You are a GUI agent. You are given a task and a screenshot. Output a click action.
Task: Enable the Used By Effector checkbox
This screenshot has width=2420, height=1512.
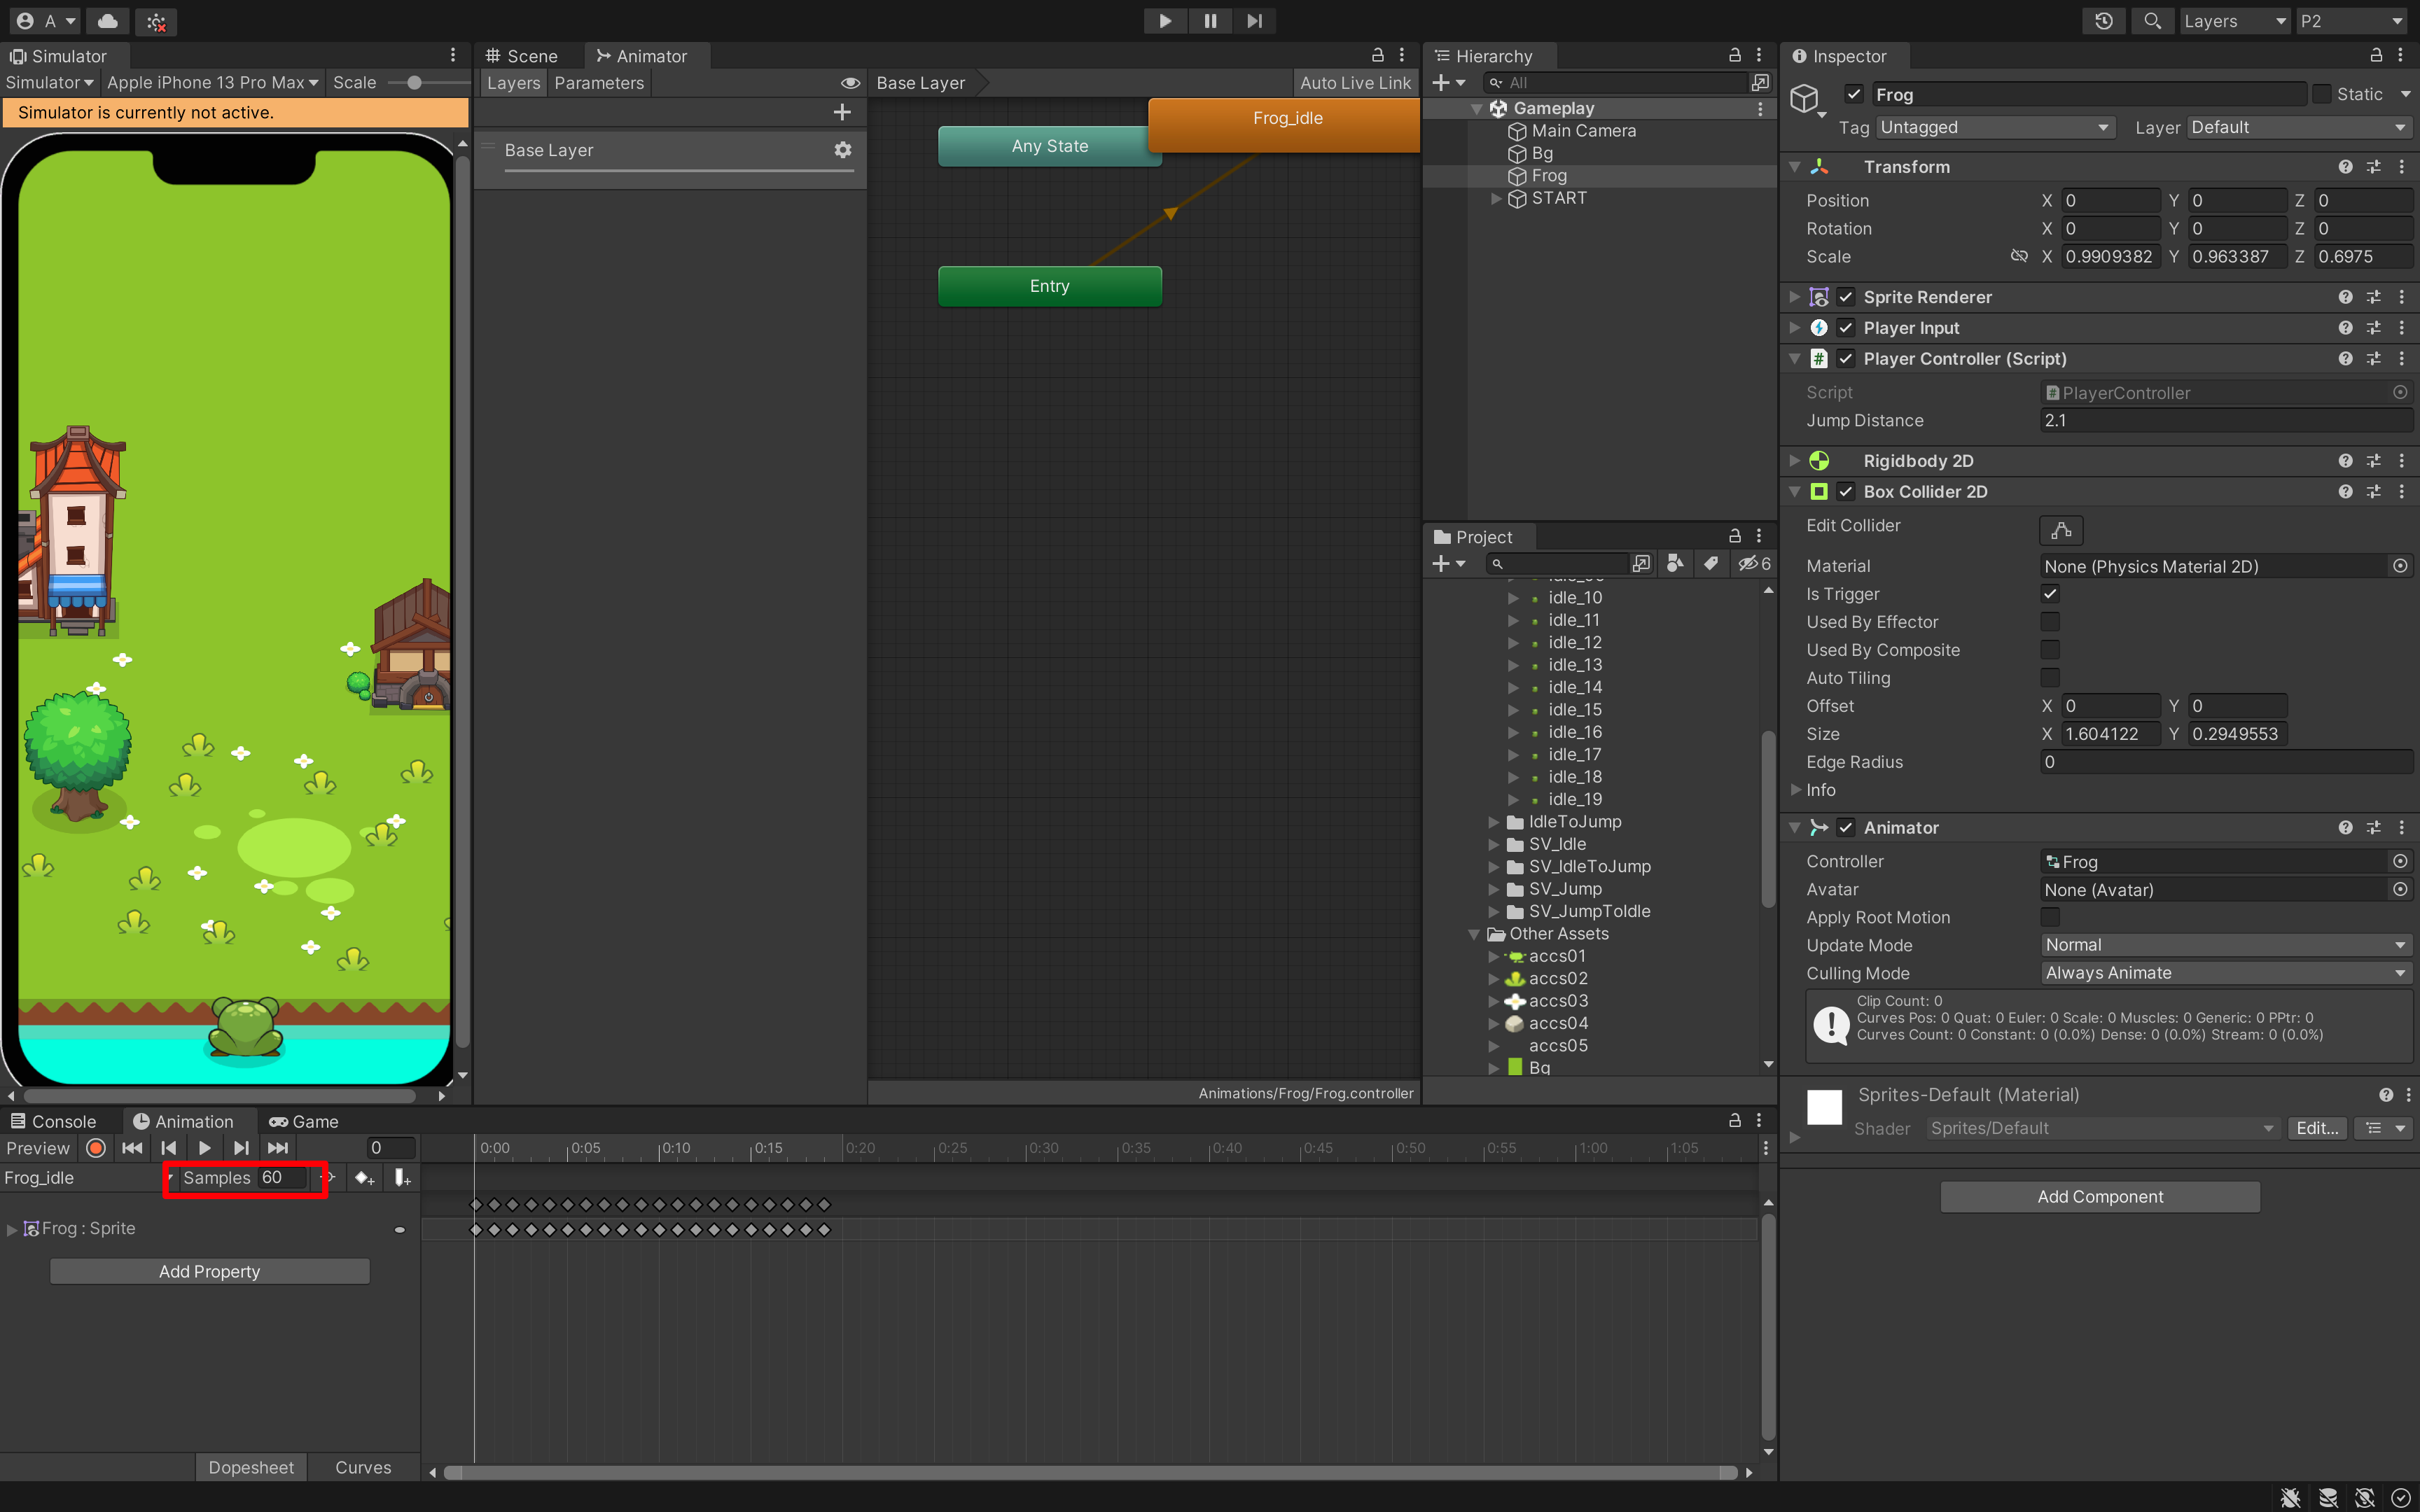(2050, 622)
